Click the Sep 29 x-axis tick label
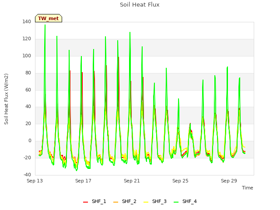Image resolution: width=280 pixels, height=210 pixels. coord(229,181)
